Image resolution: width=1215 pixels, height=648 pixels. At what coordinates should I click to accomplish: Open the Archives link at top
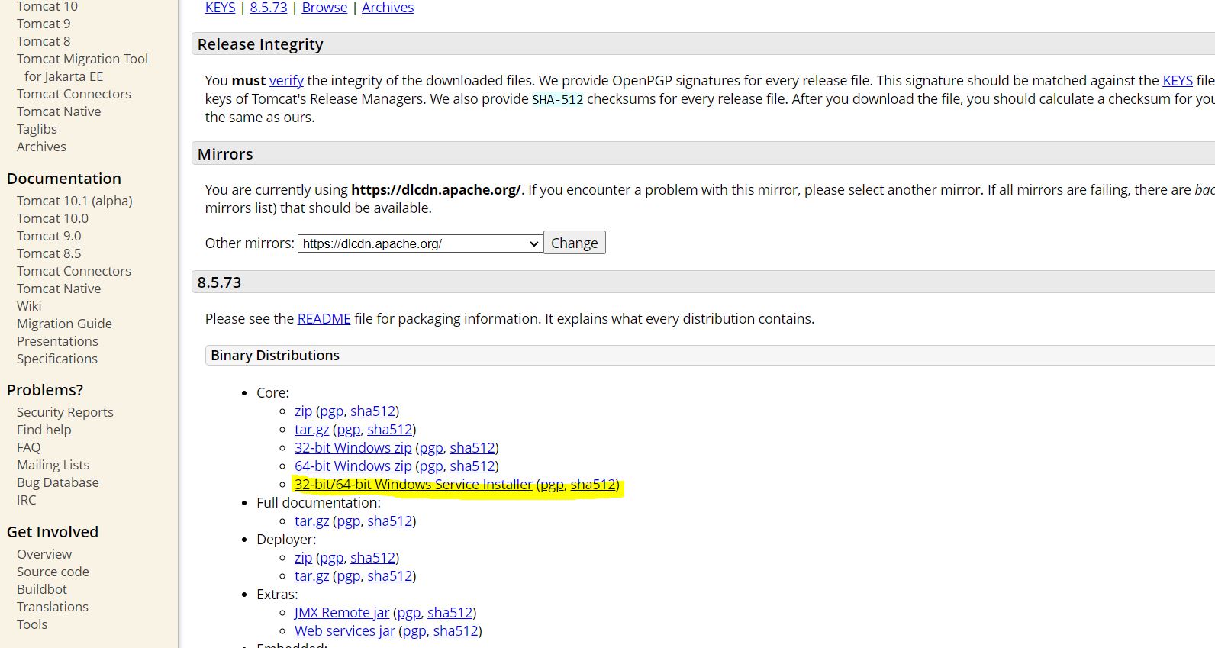click(388, 8)
